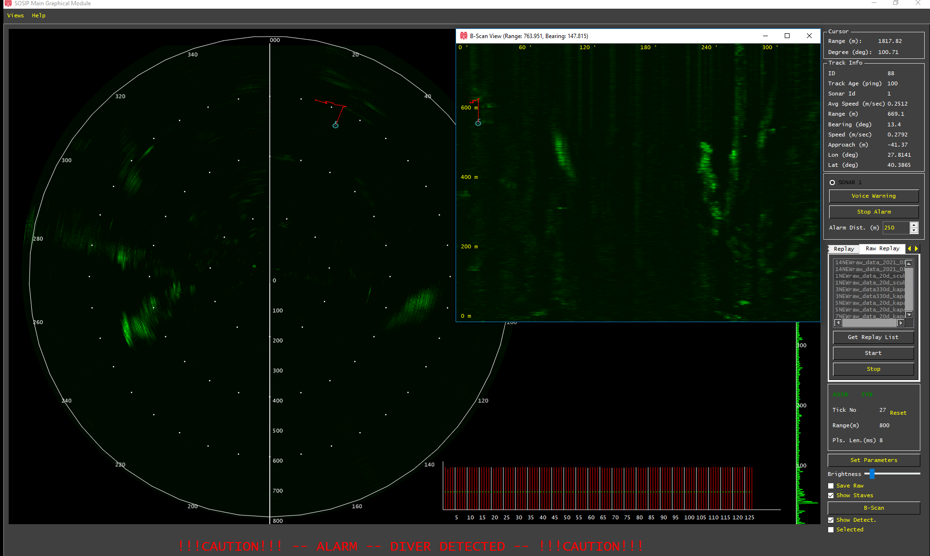Click the replay list scroll-left arrow
The width and height of the screenshot is (930, 556).
tap(838, 323)
